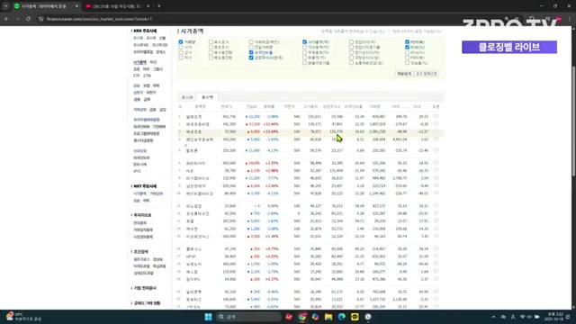
Task: Expand 공매도 거래 현황 sidebar section
Action: point(147,303)
